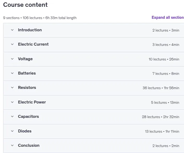
Task: Click '28 lectures • 2hr 32min' row info
Action: click(161, 117)
